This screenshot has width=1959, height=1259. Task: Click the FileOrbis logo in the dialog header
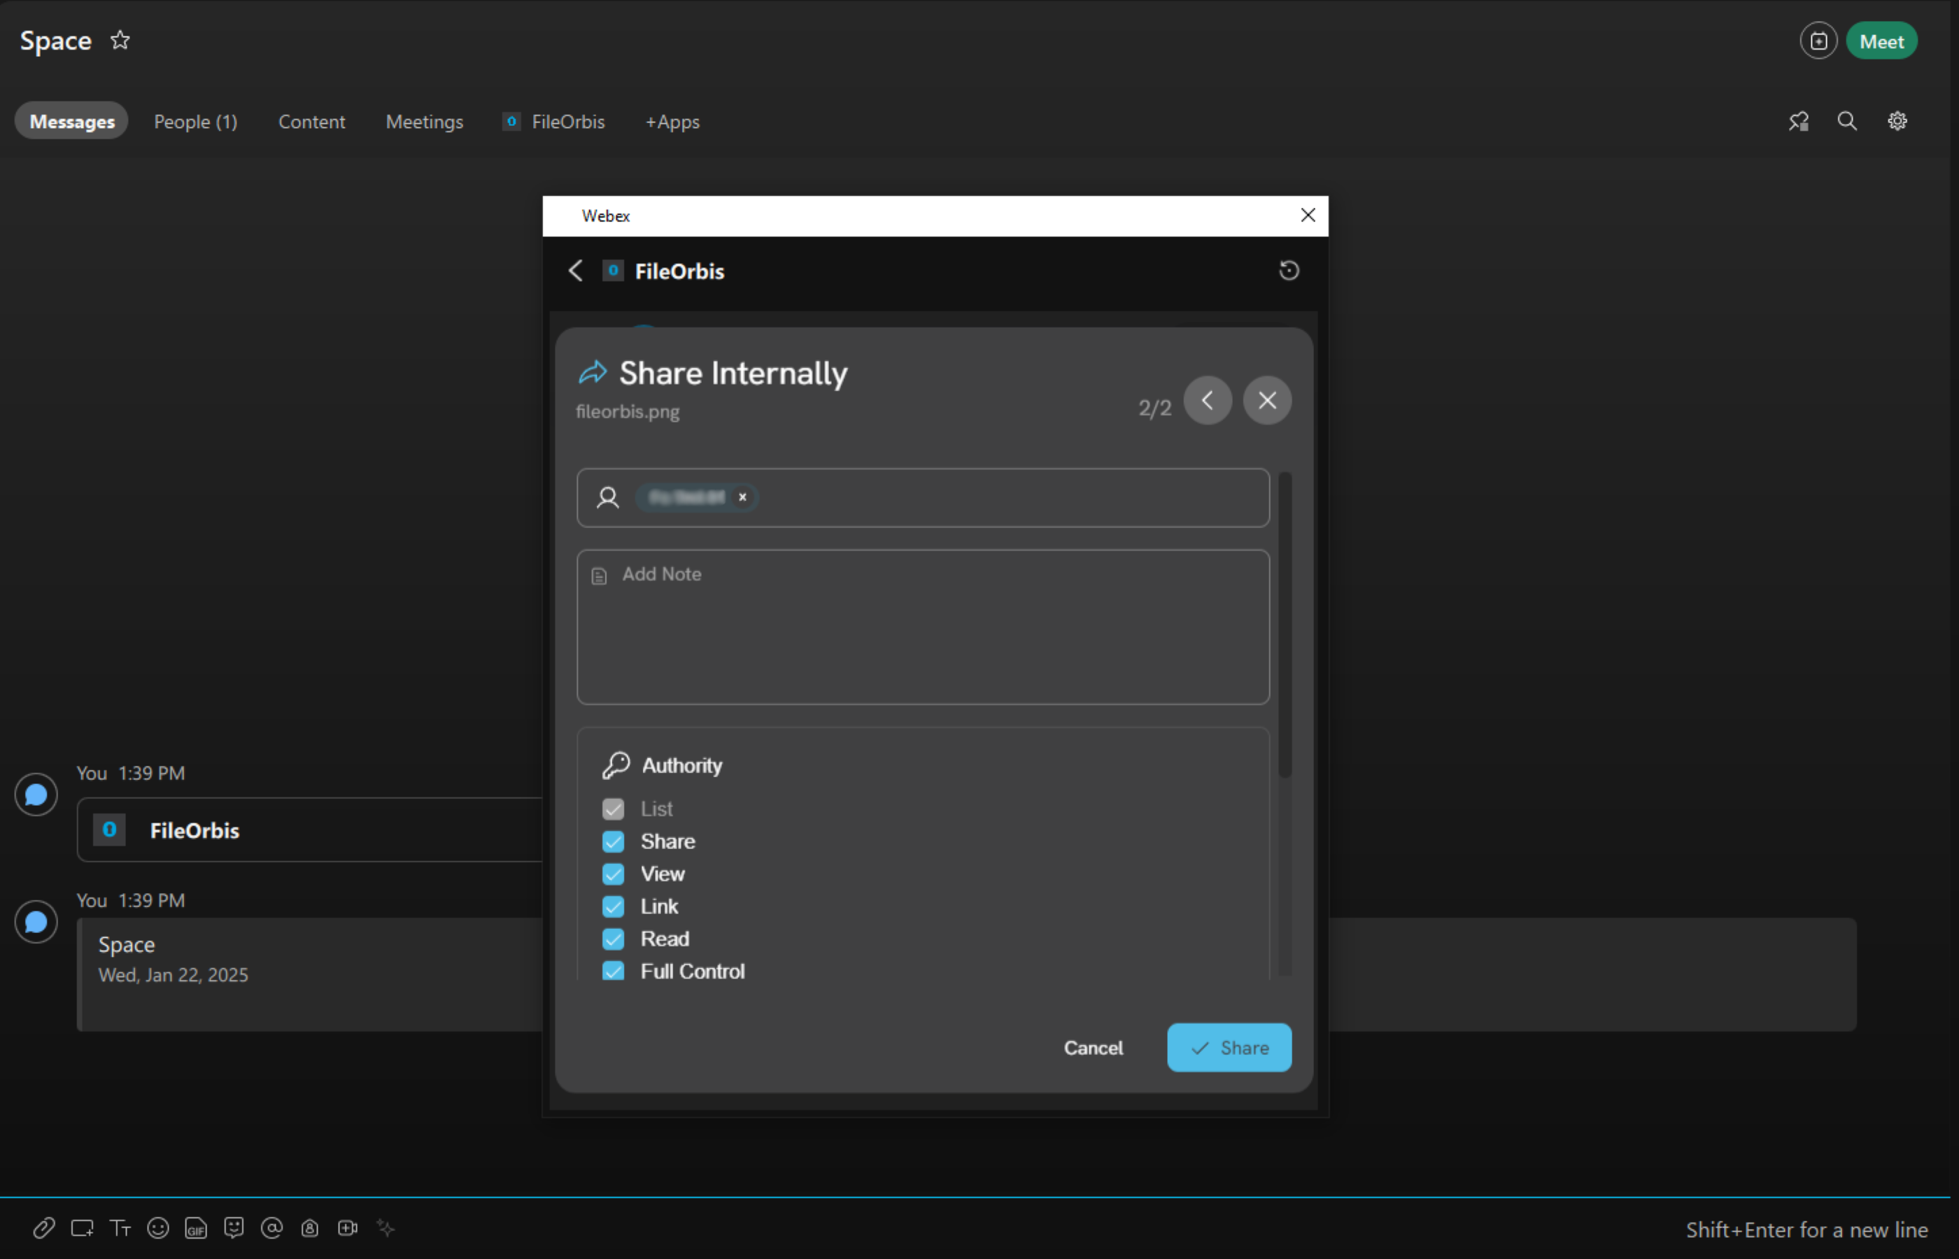point(613,271)
